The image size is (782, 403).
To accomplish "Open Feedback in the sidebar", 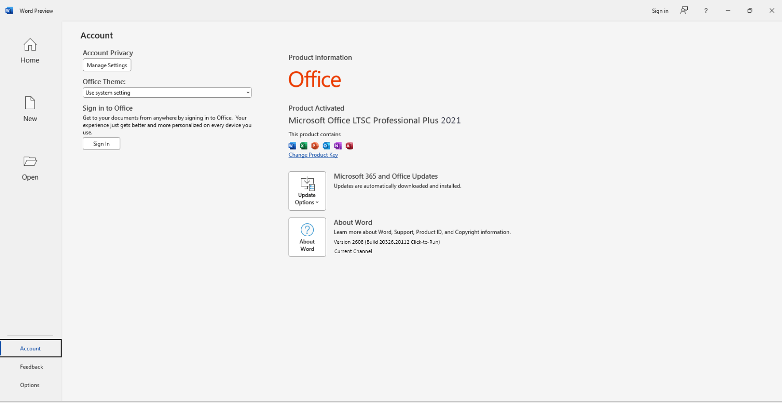I will tap(31, 367).
